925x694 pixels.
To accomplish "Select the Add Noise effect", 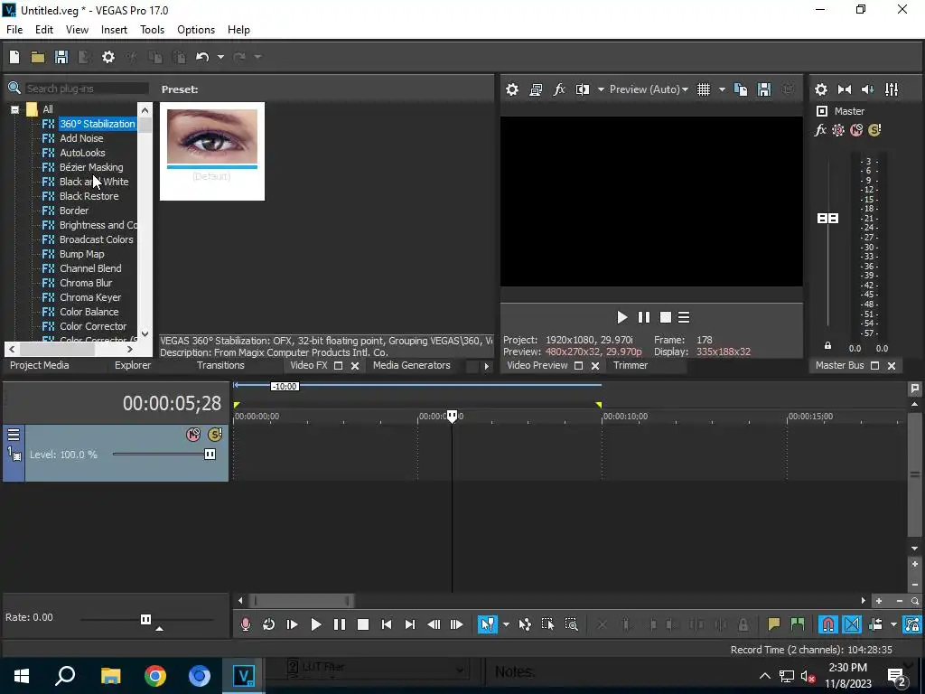I will (81, 138).
